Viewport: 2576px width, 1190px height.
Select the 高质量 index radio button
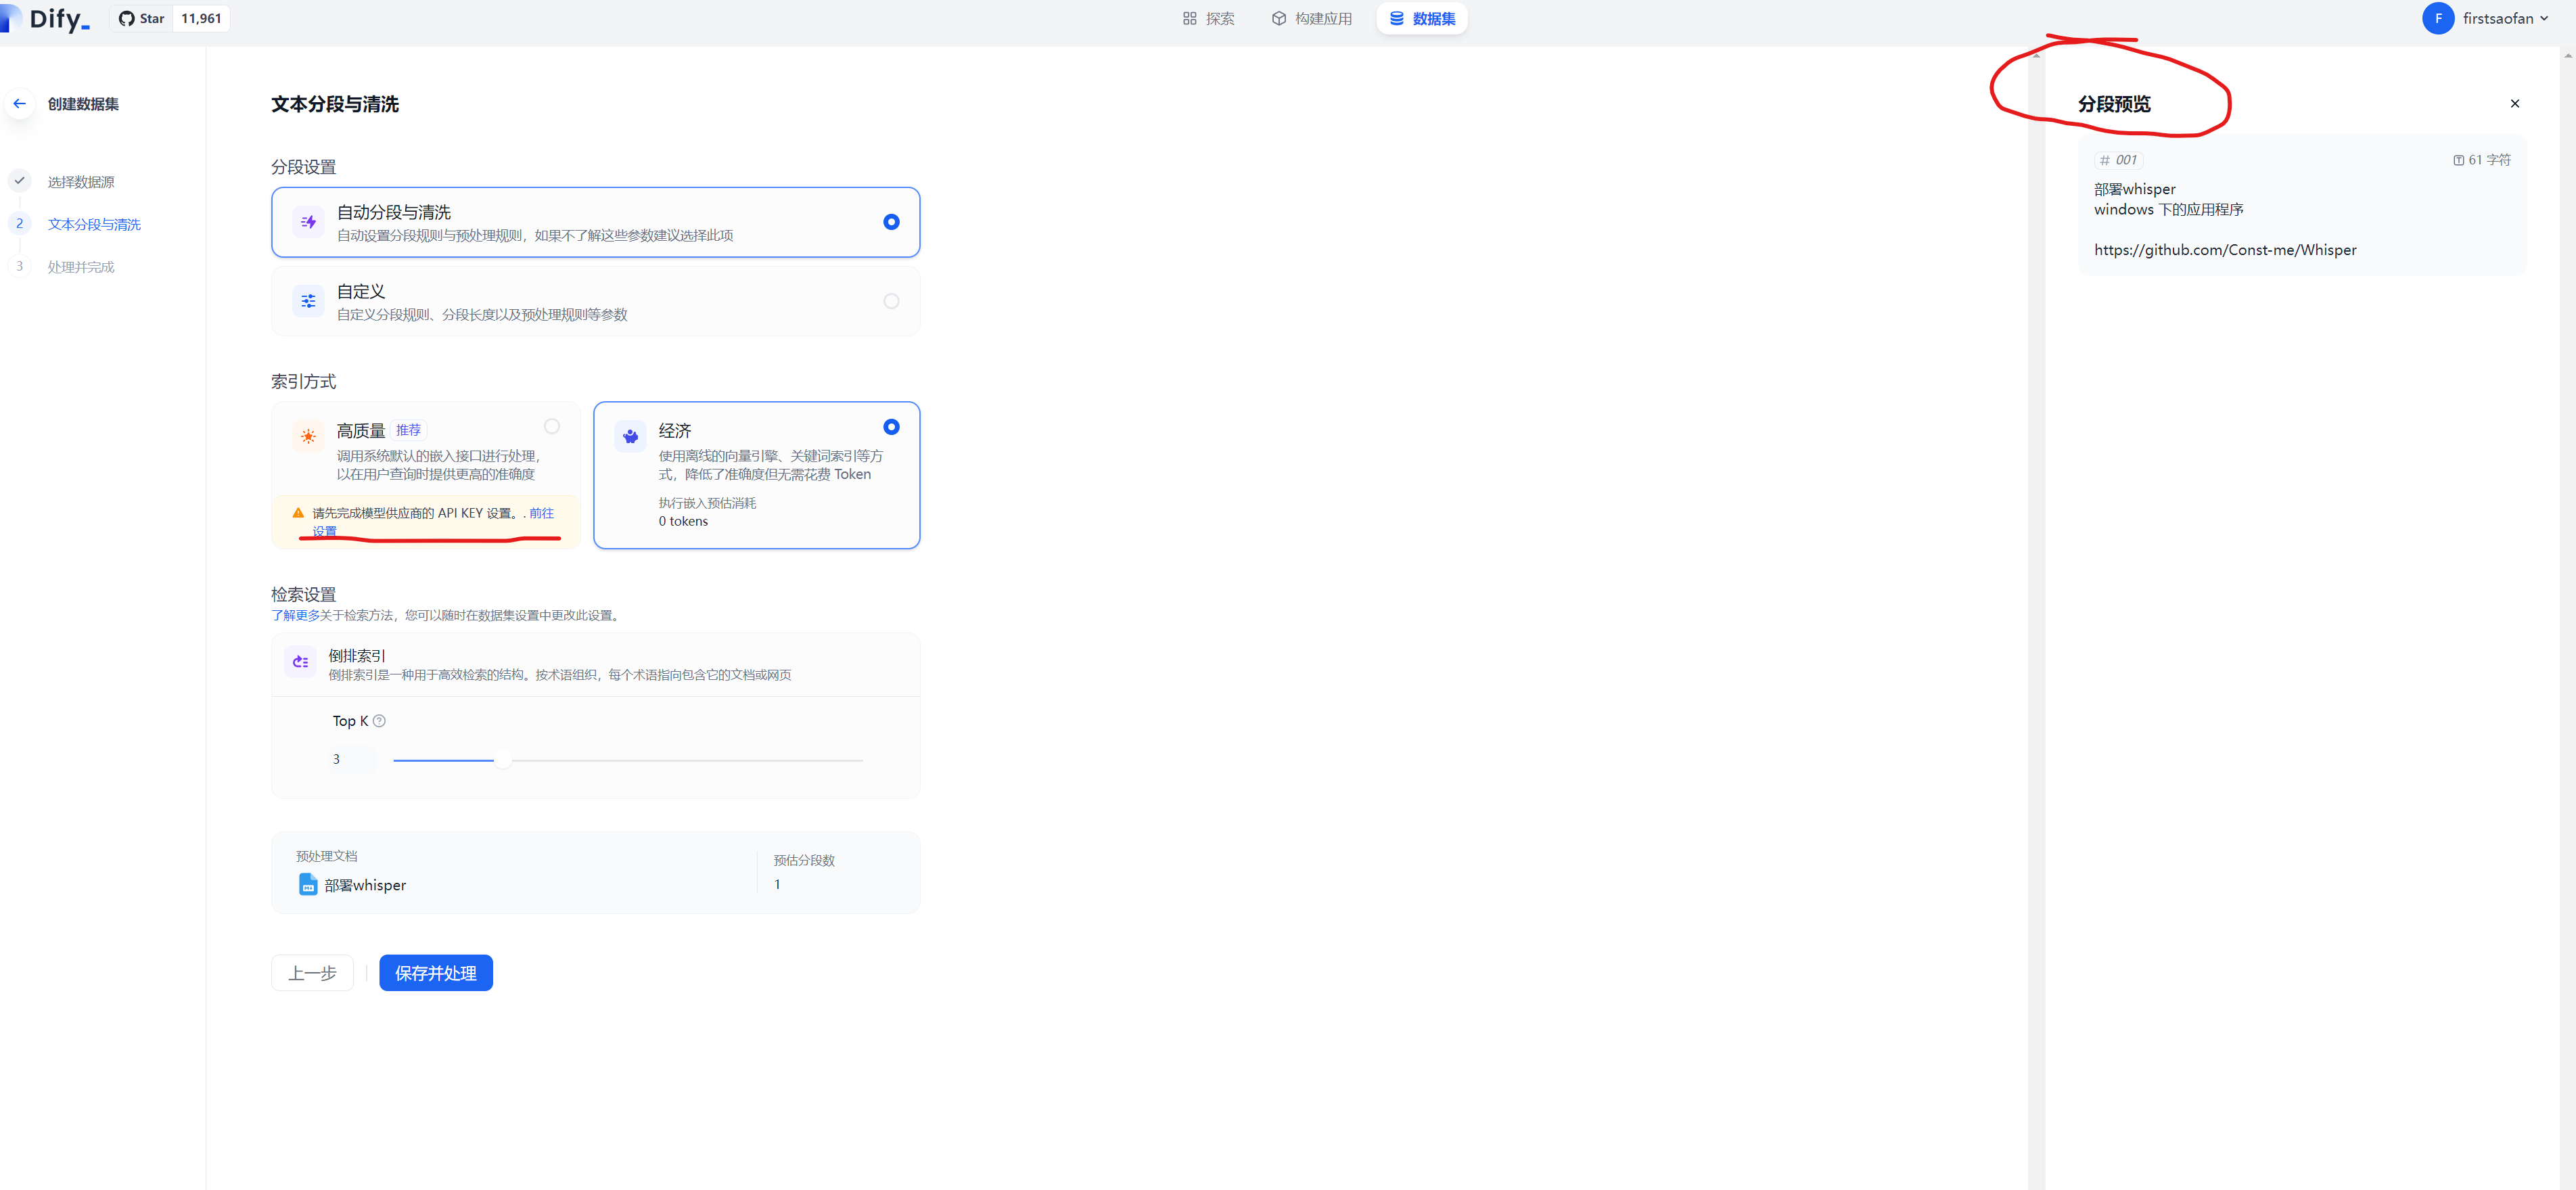pyautogui.click(x=552, y=427)
